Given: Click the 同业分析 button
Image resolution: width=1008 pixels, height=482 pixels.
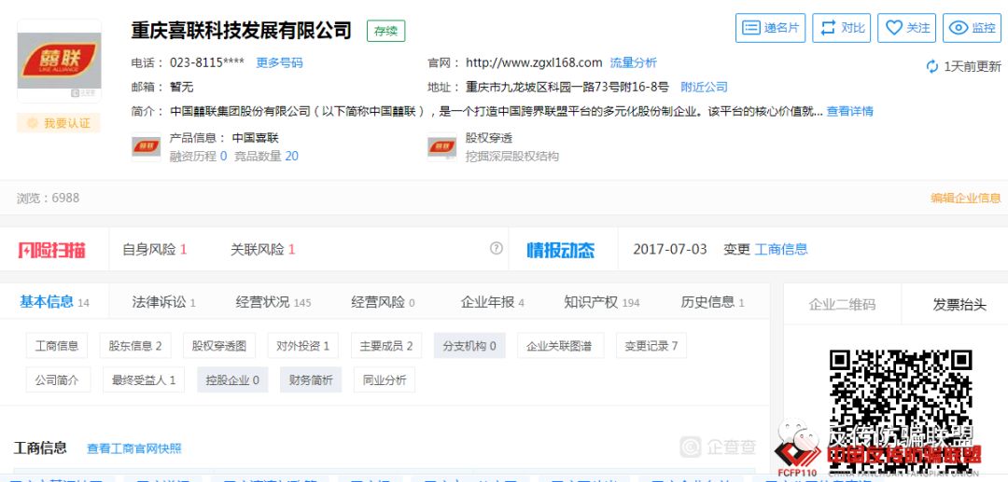Looking at the screenshot, I should (385, 380).
